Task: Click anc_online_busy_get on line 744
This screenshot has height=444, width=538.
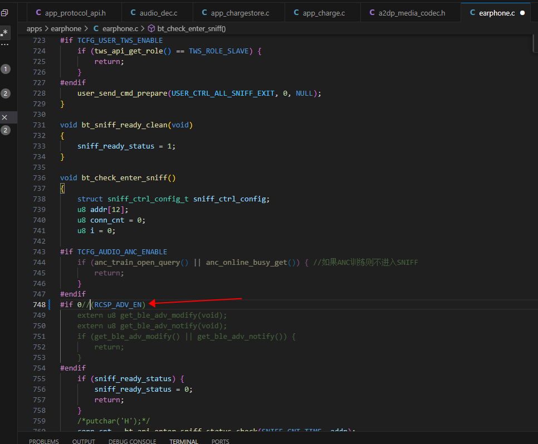Action: pos(246,263)
